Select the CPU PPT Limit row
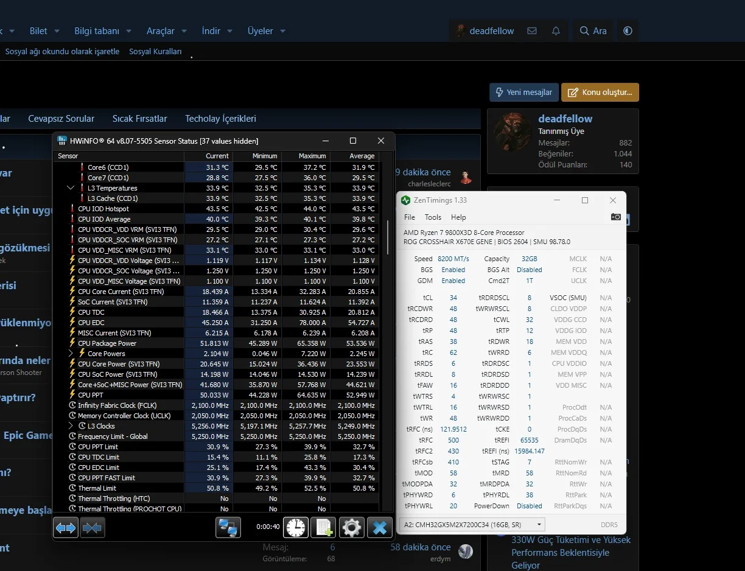Image resolution: width=745 pixels, height=571 pixels. pyautogui.click(x=216, y=447)
